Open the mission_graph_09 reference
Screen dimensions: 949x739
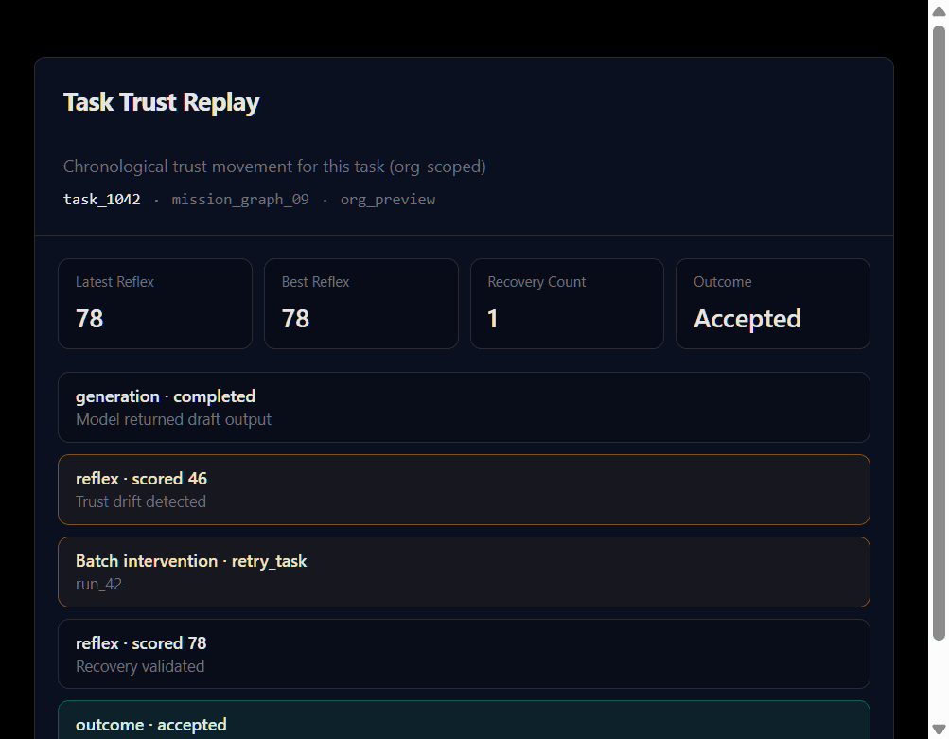click(x=239, y=199)
